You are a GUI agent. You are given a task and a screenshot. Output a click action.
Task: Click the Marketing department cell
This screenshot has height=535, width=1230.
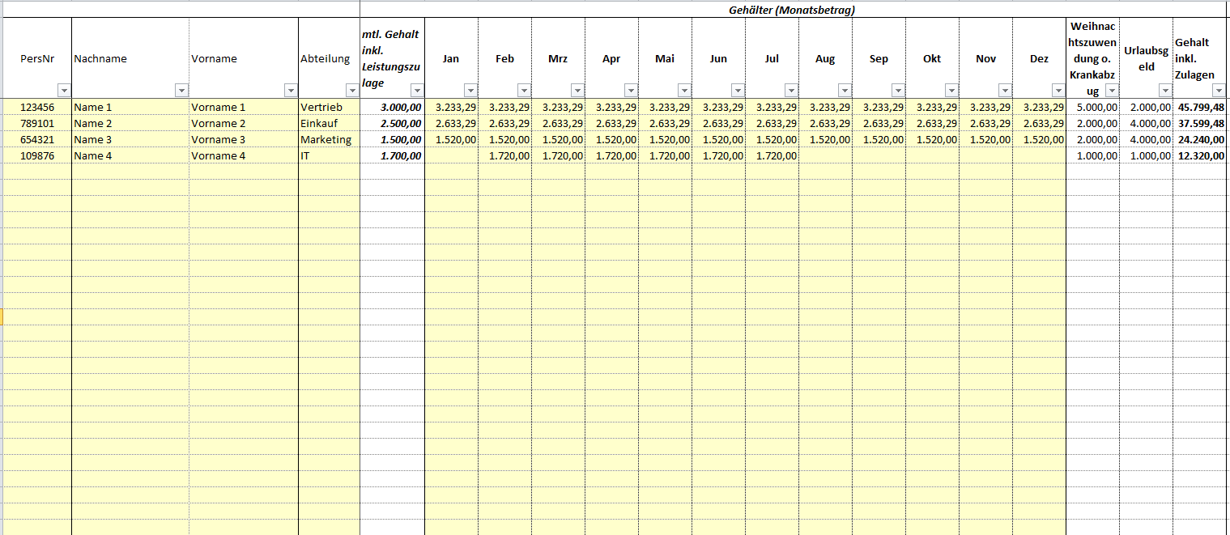(328, 139)
